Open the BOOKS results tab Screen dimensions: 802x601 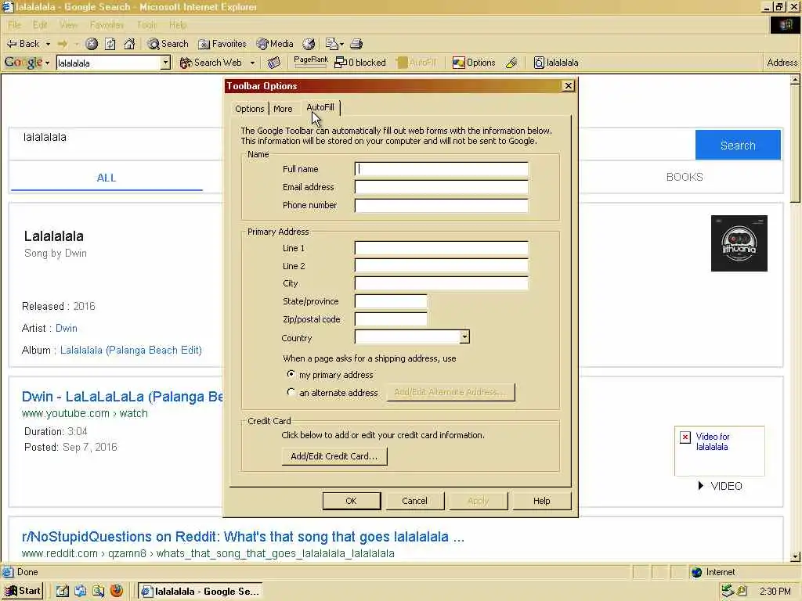685,177
